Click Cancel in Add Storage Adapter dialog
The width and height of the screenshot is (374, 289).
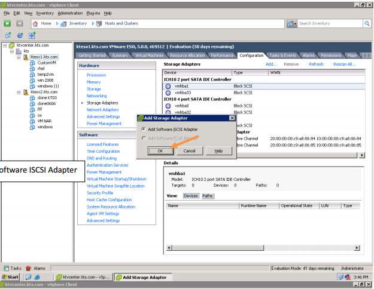pos(189,151)
